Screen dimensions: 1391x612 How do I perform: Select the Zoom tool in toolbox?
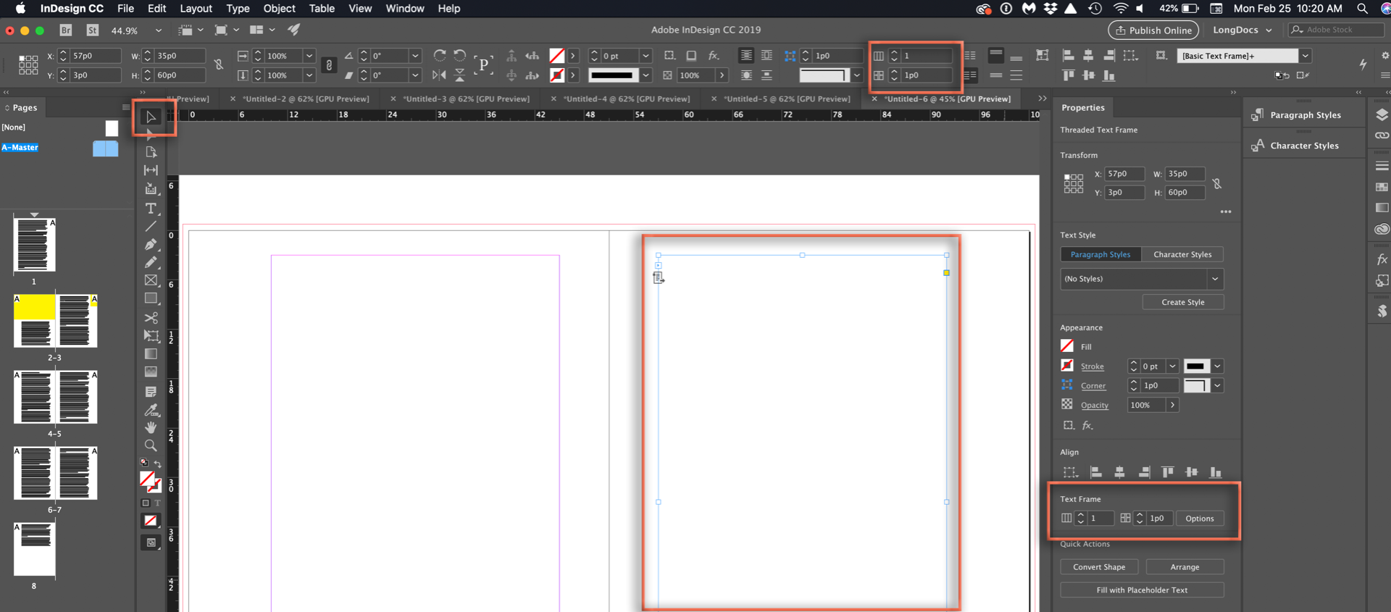tap(151, 445)
